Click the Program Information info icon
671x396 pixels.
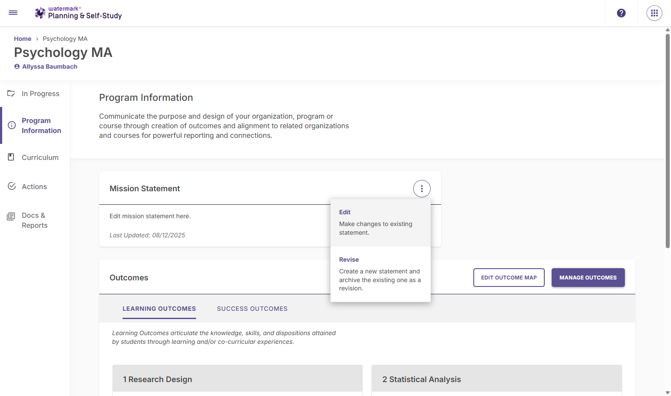(12, 125)
